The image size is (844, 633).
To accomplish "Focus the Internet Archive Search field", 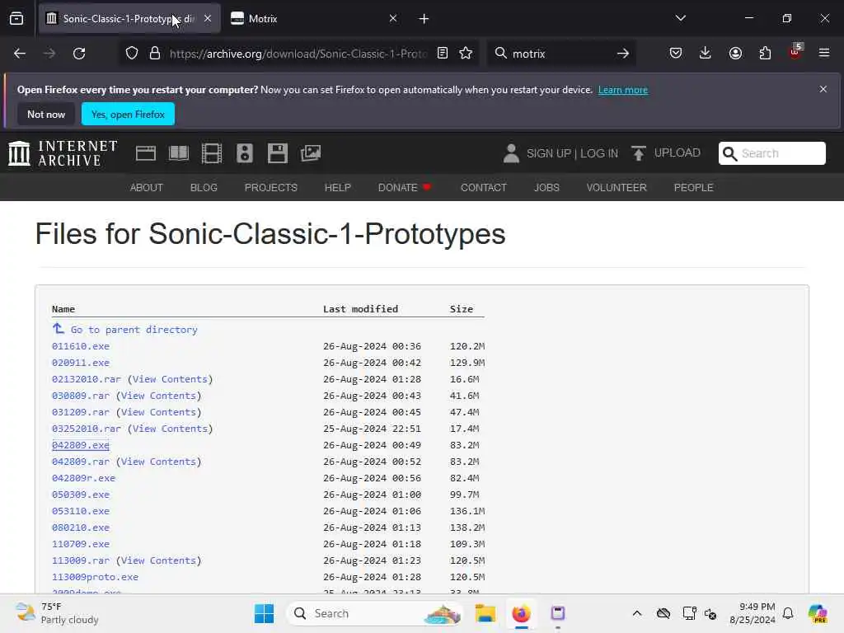I will (771, 153).
